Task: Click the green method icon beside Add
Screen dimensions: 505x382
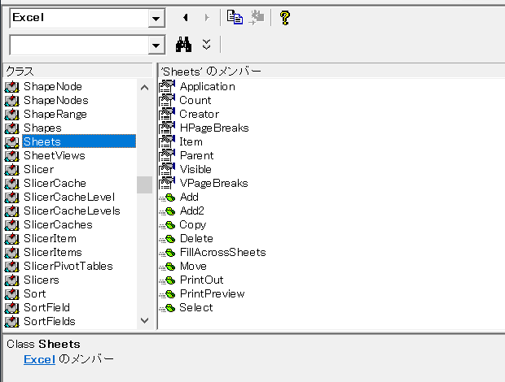Action: (168, 198)
